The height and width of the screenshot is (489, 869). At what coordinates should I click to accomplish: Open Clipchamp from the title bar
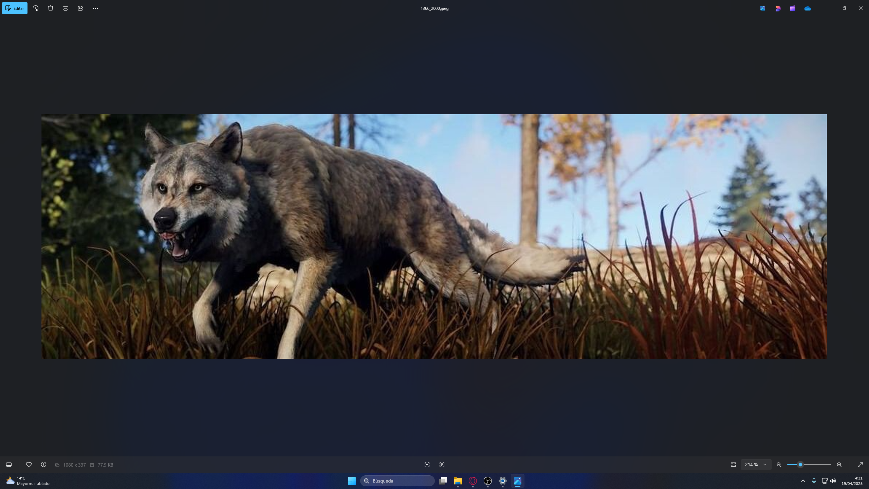[x=793, y=8]
